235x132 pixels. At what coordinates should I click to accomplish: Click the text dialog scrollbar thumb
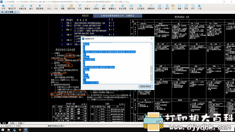(x=151, y=73)
